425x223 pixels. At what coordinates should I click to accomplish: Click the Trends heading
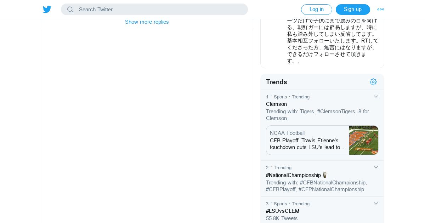click(277, 82)
